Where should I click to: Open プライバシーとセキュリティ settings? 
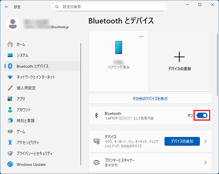pyautogui.click(x=42, y=153)
